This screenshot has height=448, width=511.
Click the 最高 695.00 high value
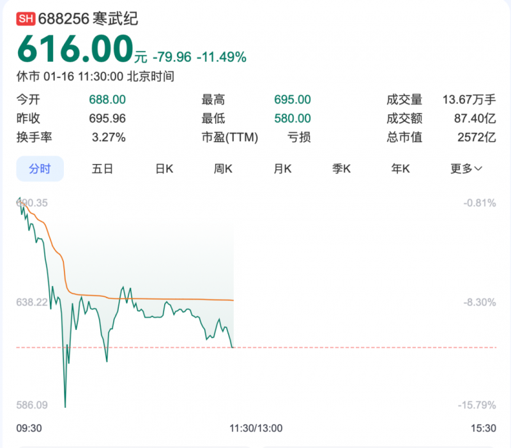pyautogui.click(x=292, y=100)
